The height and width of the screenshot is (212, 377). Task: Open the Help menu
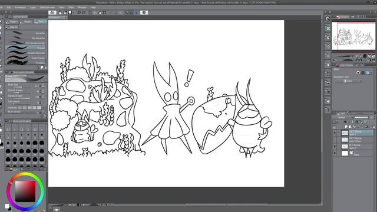93,8
